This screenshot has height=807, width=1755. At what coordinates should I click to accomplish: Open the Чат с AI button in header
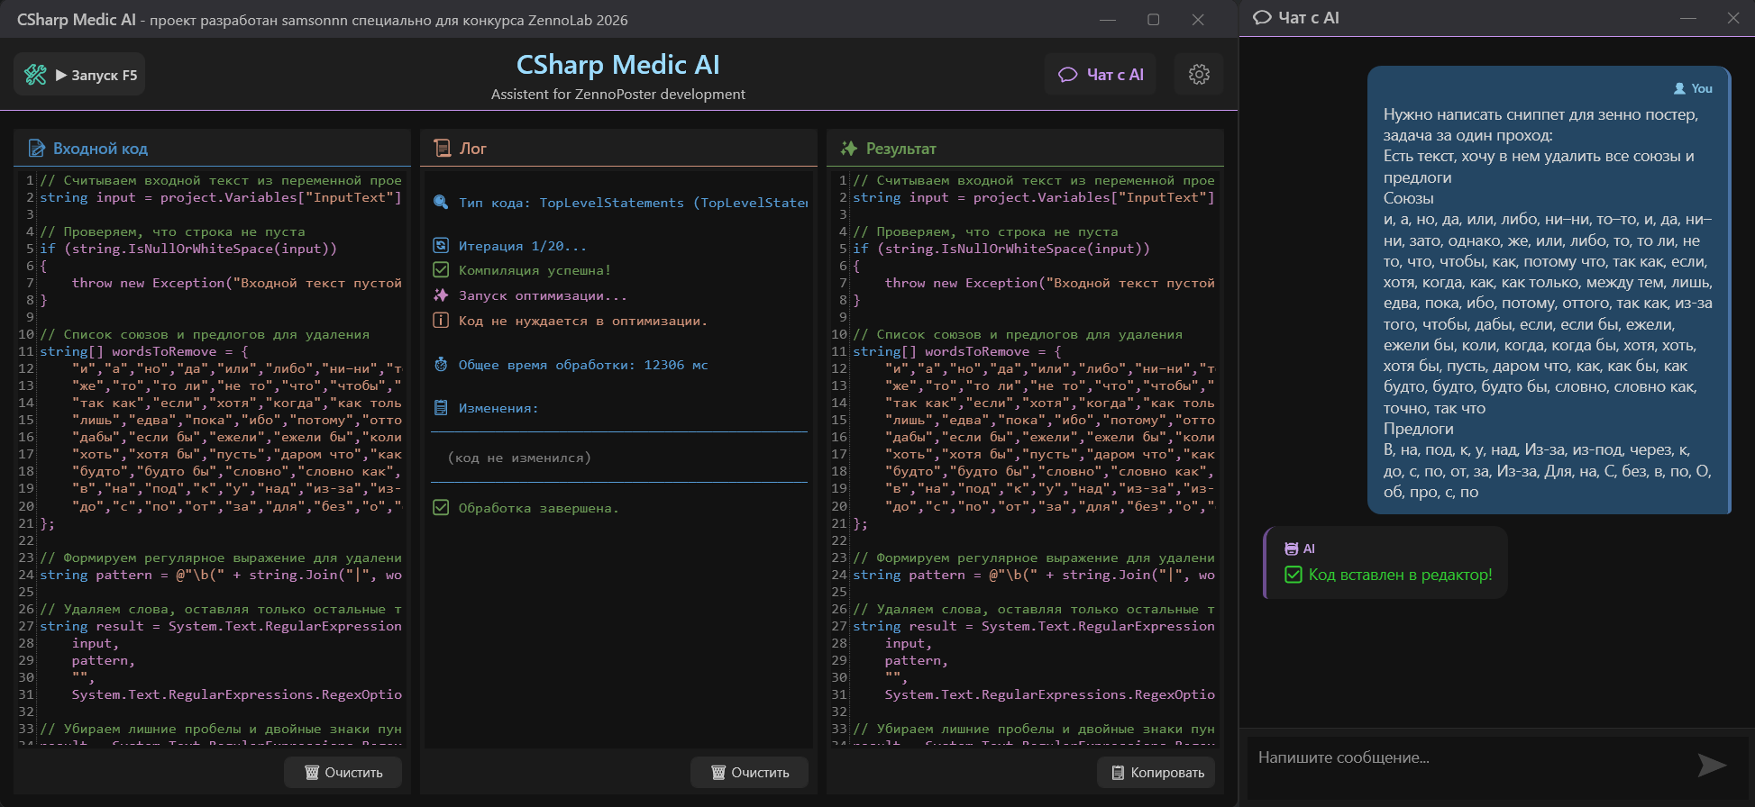[1101, 75]
